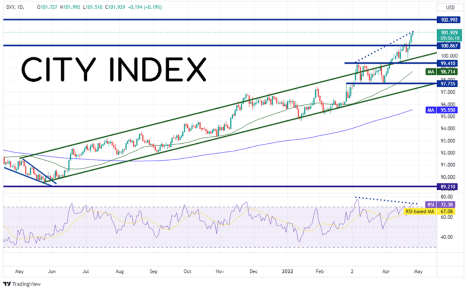
Task: Click the 94.000 price axis tick
Action: [448, 129]
